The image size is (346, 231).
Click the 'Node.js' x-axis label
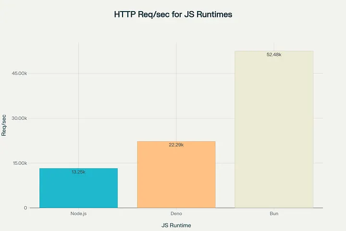pyautogui.click(x=78, y=214)
